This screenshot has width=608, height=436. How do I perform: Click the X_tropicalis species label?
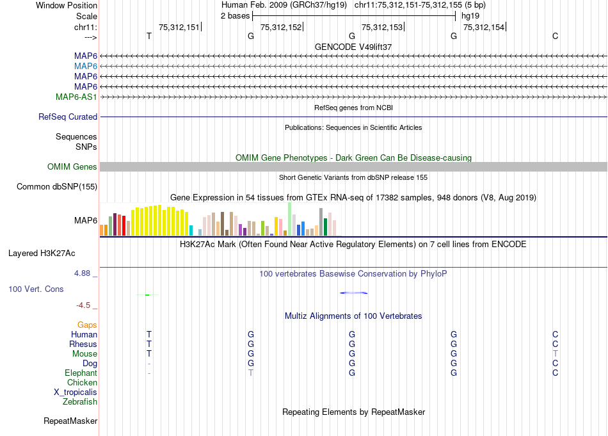pos(76,392)
